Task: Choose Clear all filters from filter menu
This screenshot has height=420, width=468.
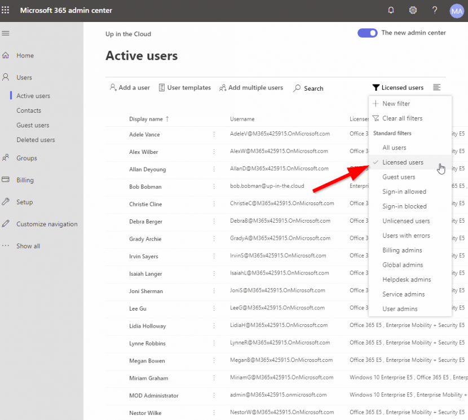Action: (404, 118)
